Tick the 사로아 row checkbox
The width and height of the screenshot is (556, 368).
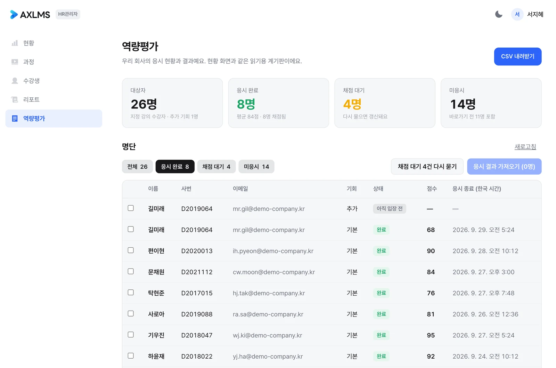coord(131,313)
